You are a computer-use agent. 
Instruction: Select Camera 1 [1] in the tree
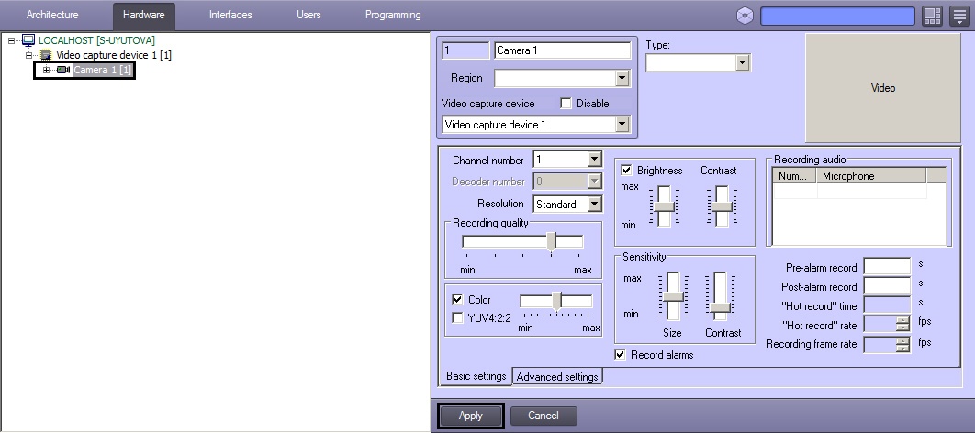tap(103, 71)
